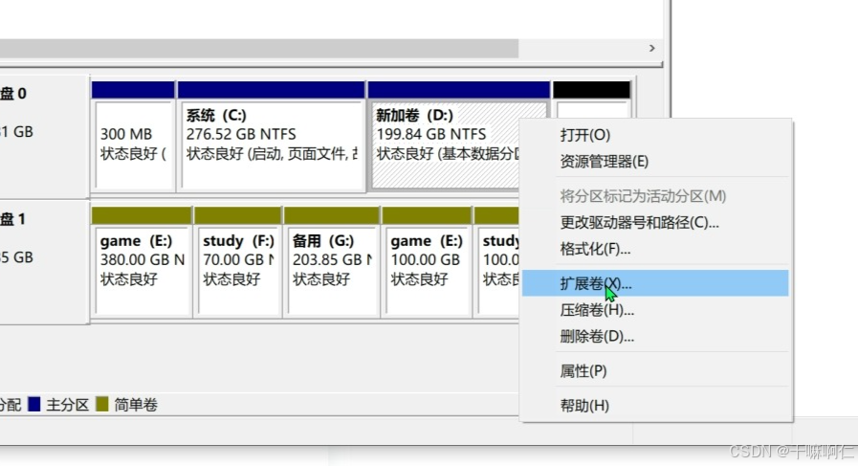Image resolution: width=858 pixels, height=466 pixels.
Task: Select the 备用 (G:) volume
Action: coord(332,262)
